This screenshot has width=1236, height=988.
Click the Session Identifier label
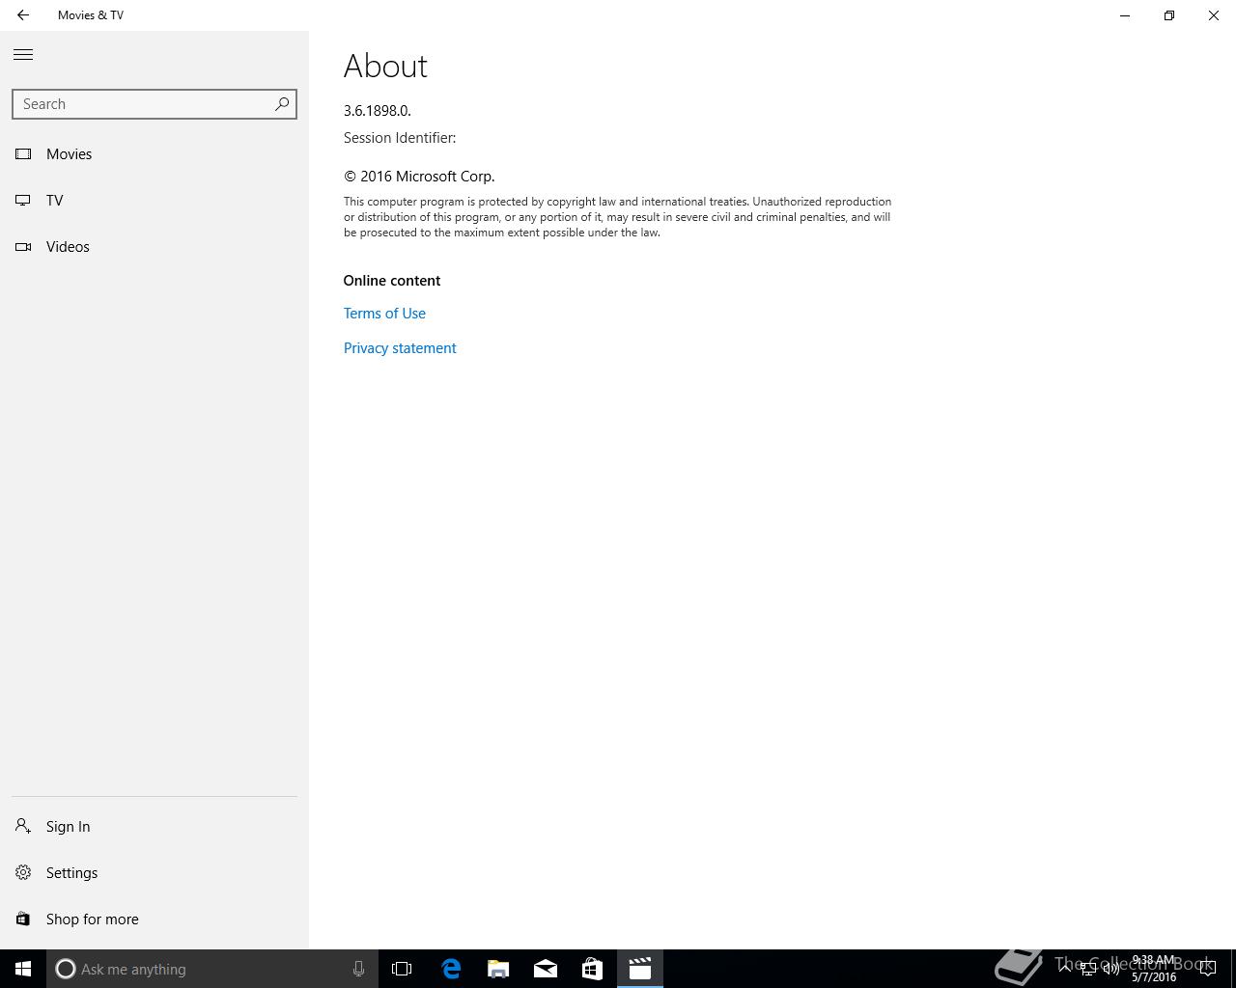(x=400, y=138)
